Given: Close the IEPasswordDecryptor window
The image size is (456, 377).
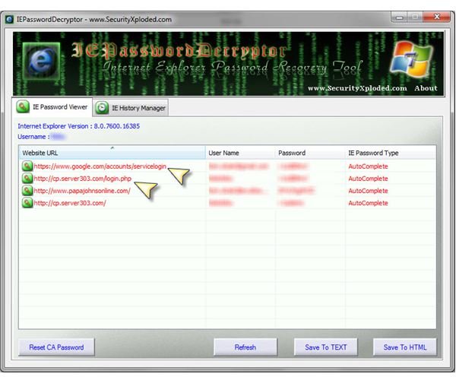Looking at the screenshot, I should point(436,17).
